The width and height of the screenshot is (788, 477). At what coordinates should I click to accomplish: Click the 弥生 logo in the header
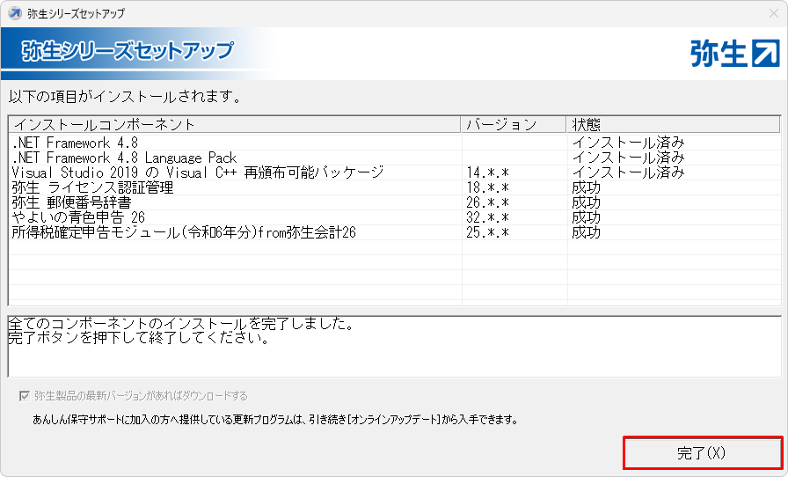coord(734,53)
